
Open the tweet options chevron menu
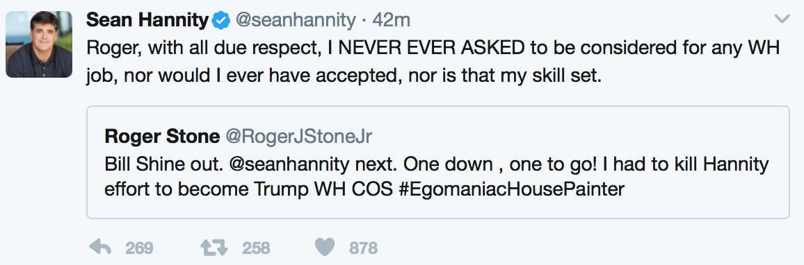[x=782, y=19]
